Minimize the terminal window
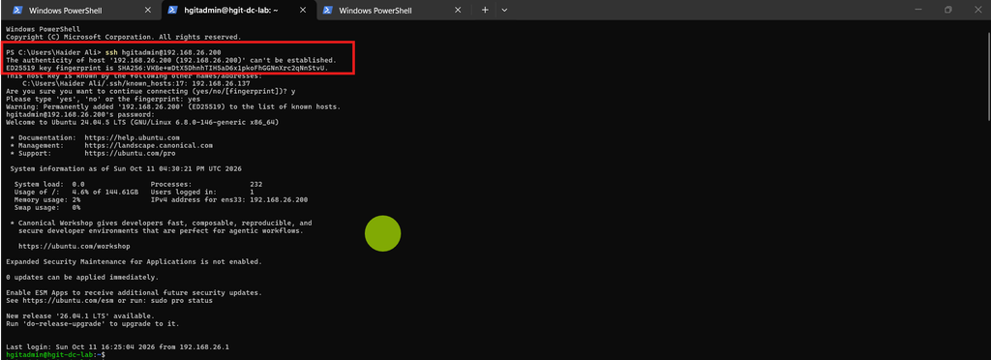Viewport: 991px width, 360px height. click(917, 10)
